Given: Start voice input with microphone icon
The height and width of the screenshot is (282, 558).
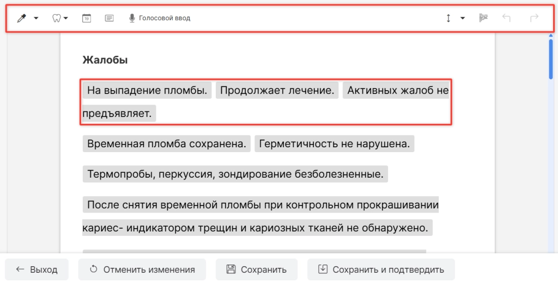Looking at the screenshot, I should (x=132, y=18).
